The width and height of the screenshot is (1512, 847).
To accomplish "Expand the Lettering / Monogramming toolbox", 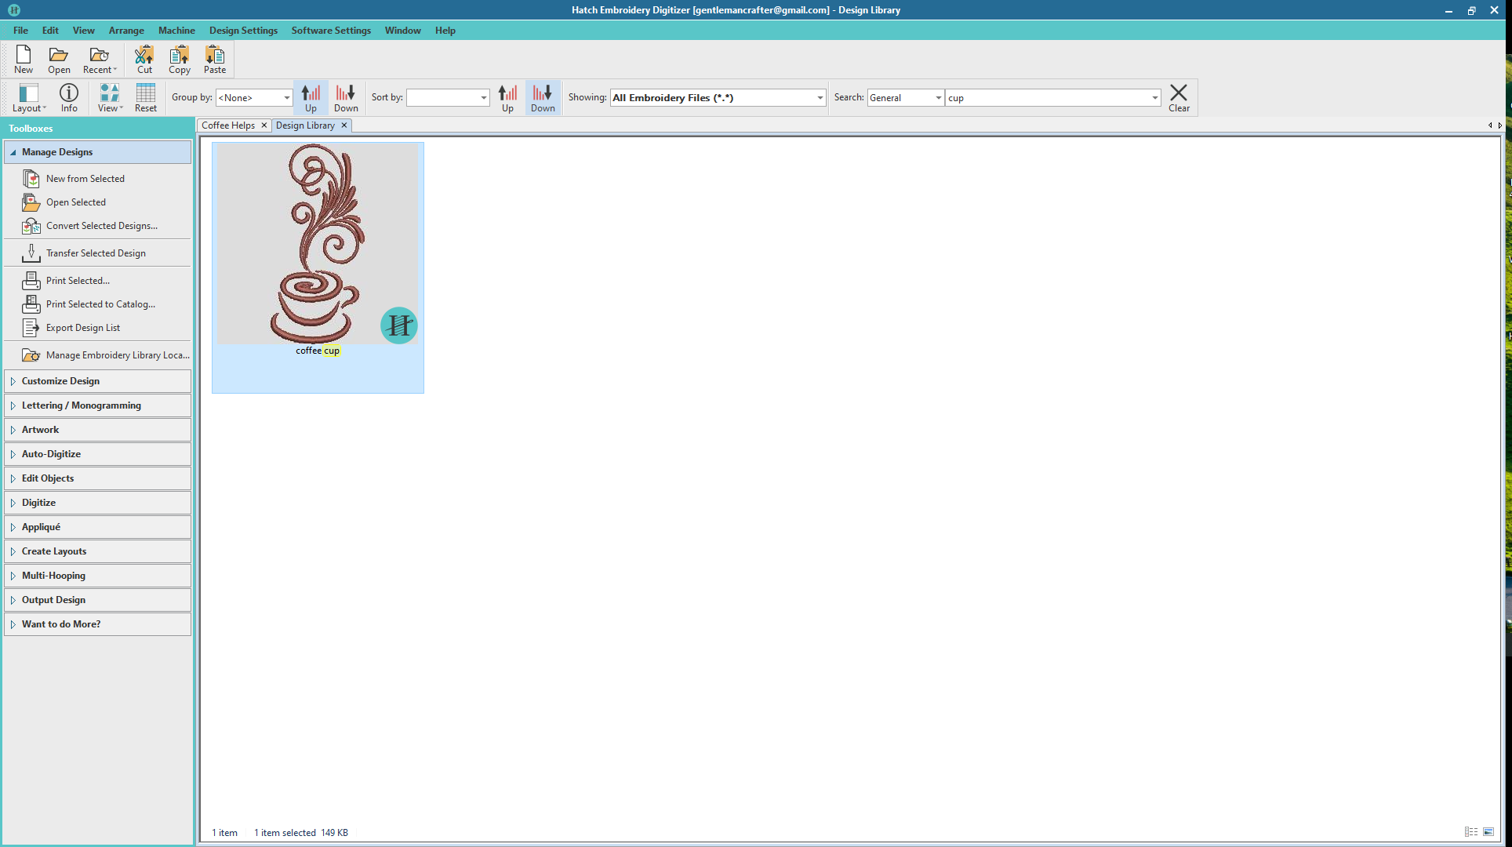I will [82, 405].
